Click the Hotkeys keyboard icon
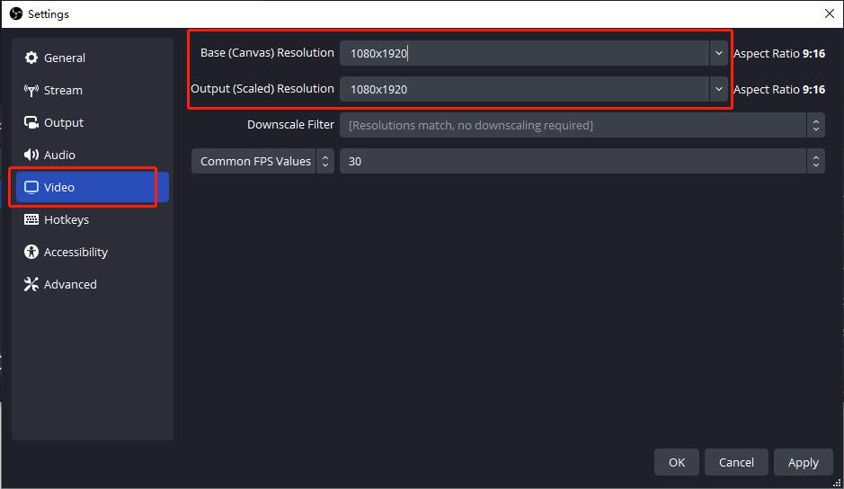Image resolution: width=844 pixels, height=489 pixels. (x=31, y=219)
